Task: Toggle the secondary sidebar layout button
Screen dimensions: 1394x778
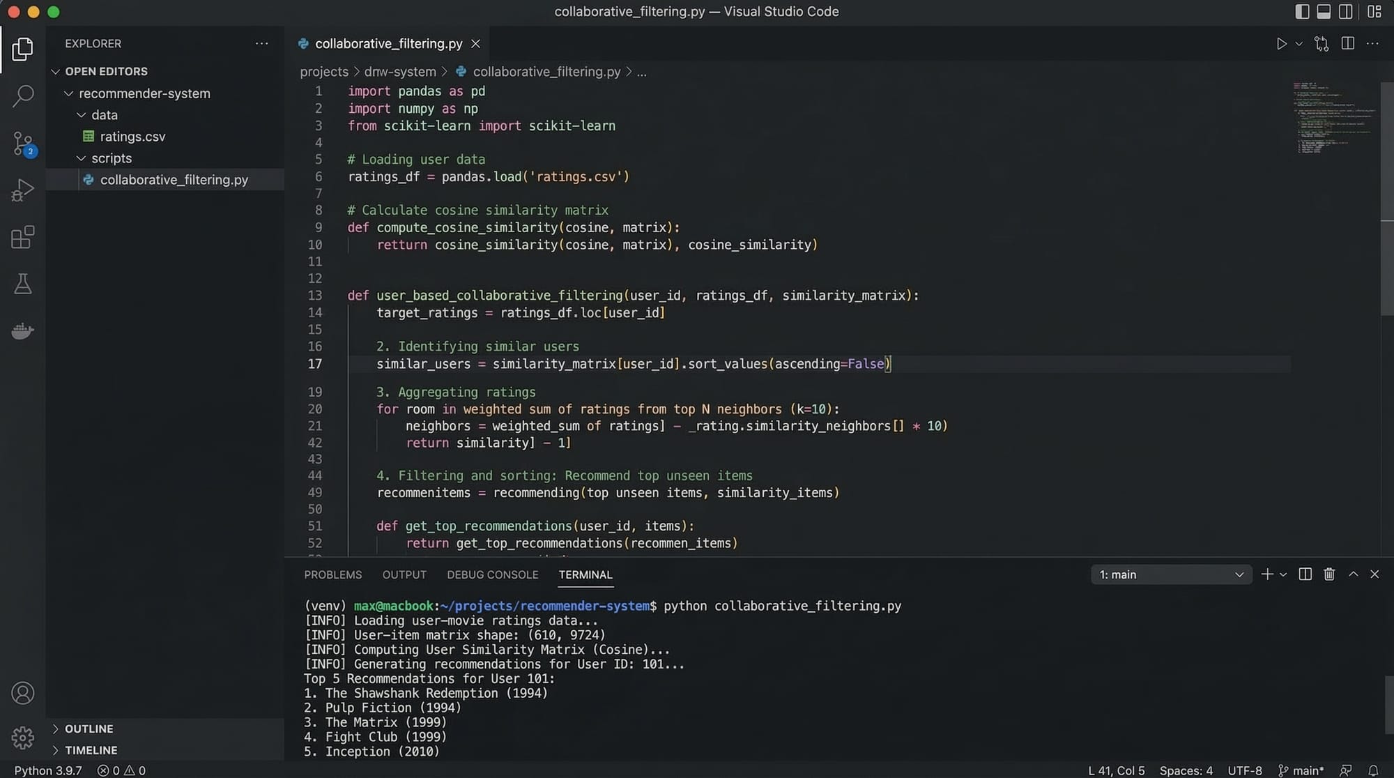Action: tap(1346, 12)
